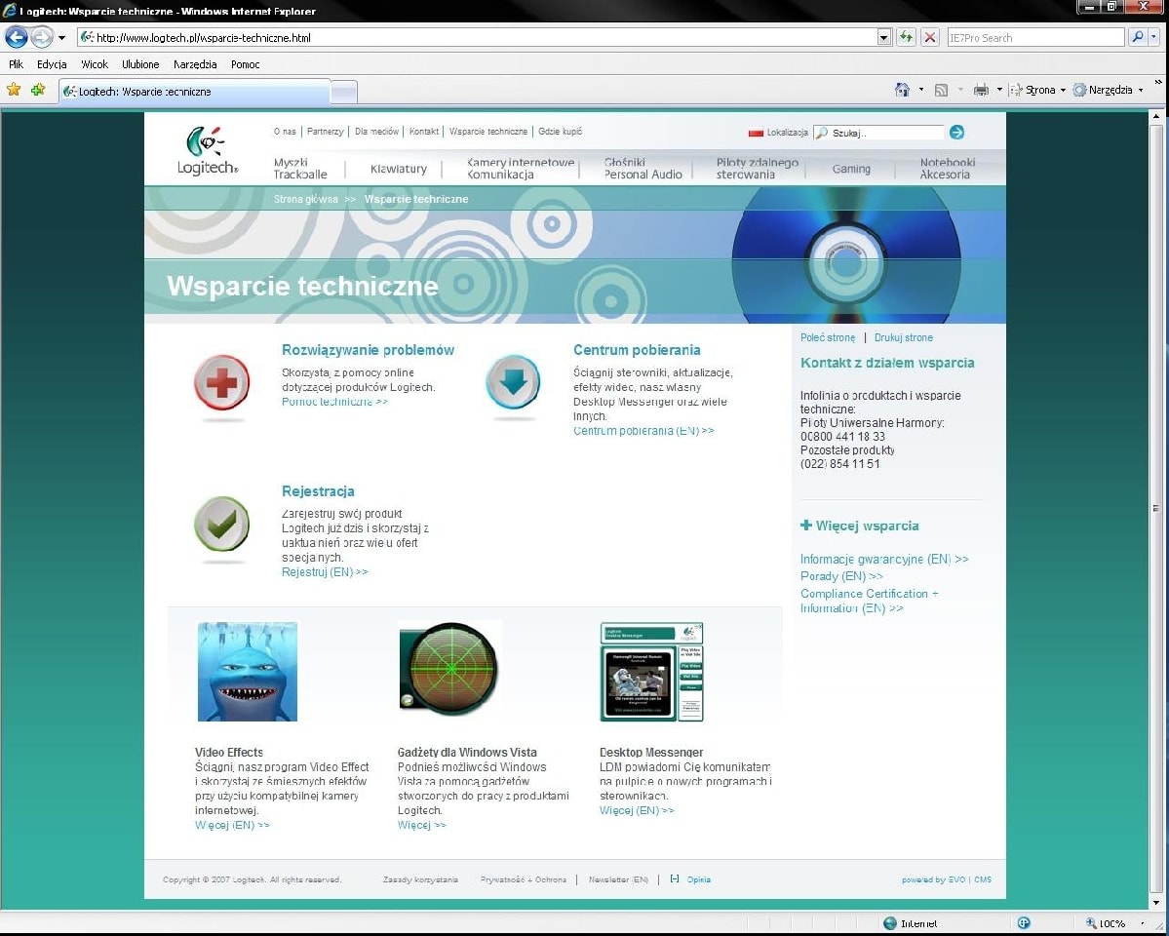1169x936 pixels.
Task: Click the radar Windows Vista gadget thumbnail
Action: point(450,671)
